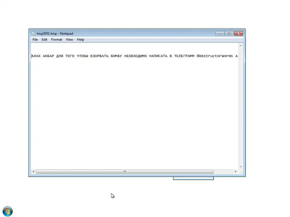290x217 pixels.
Task: Click the vertical scrollbar down arrow
Action: click(241, 167)
